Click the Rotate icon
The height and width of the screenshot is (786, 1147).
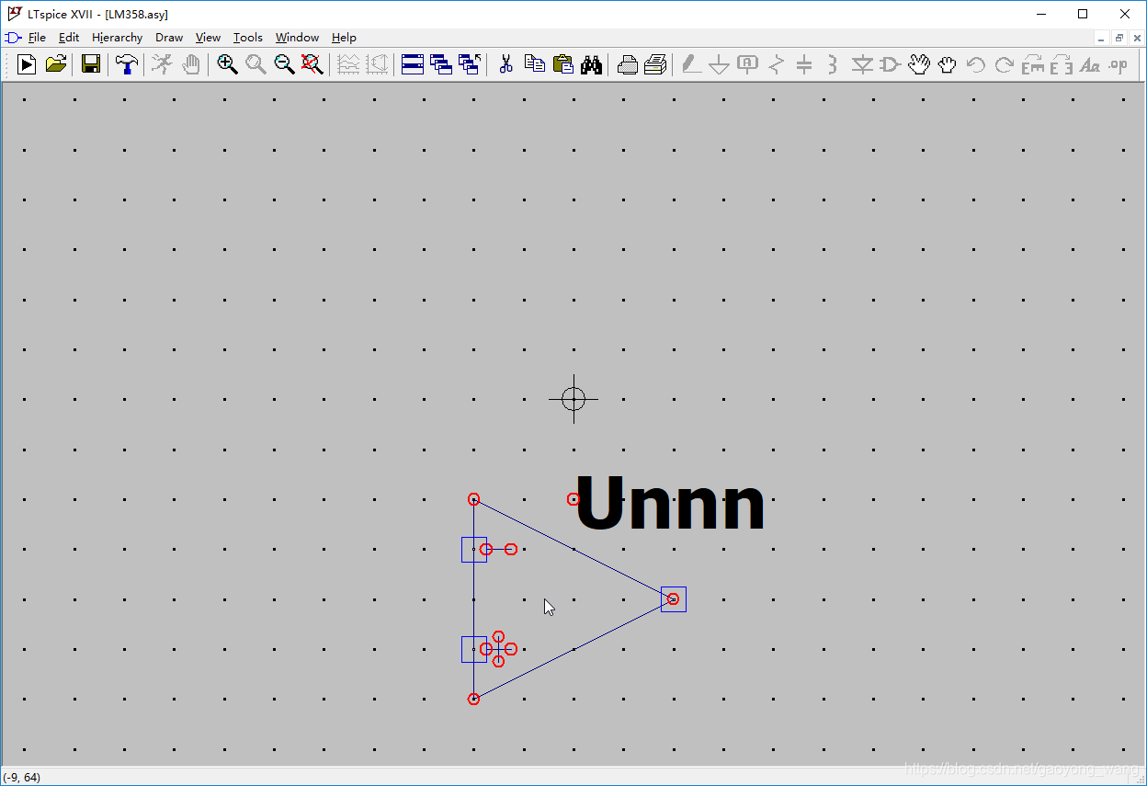coord(1032,64)
